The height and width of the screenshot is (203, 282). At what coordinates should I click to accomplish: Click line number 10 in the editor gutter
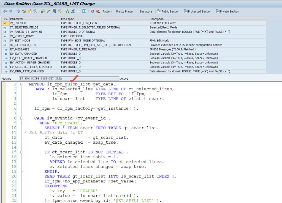[14, 128]
